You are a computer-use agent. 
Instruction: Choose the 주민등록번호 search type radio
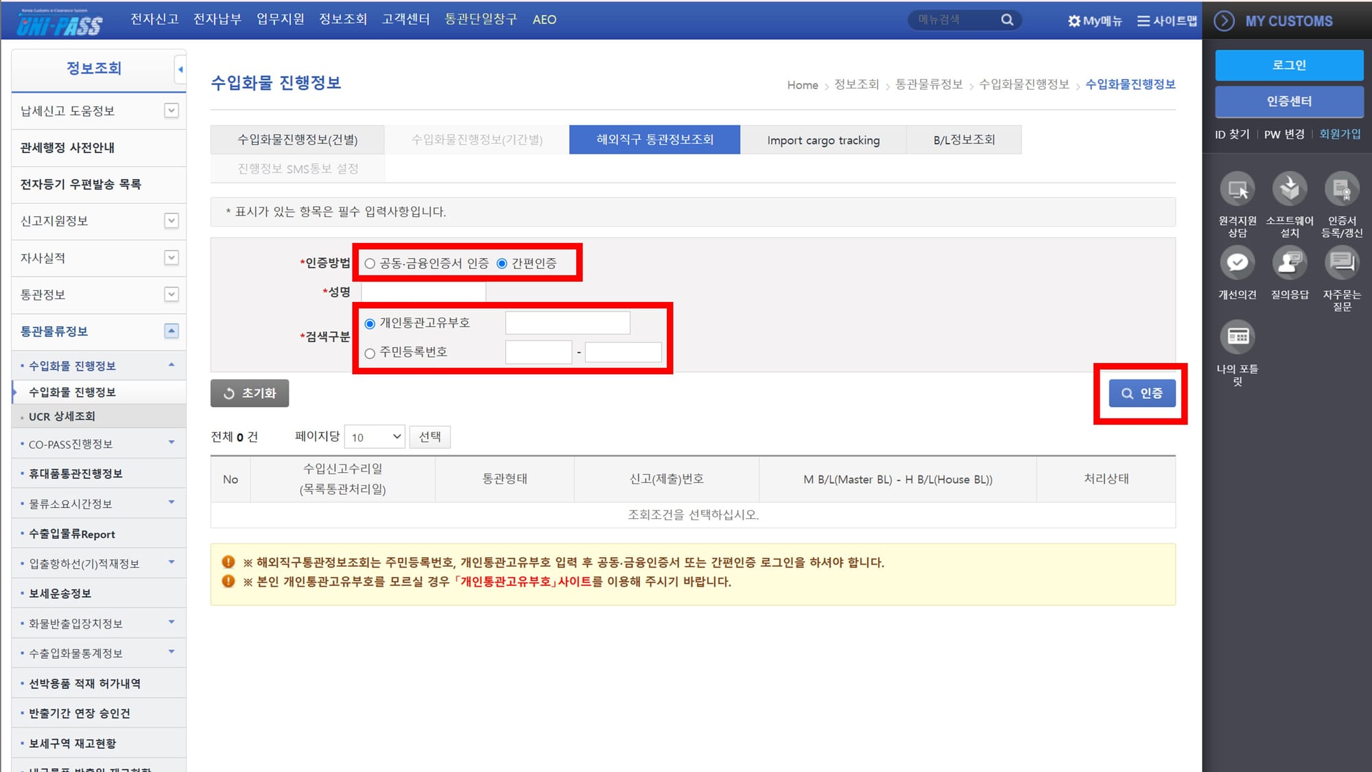click(370, 353)
